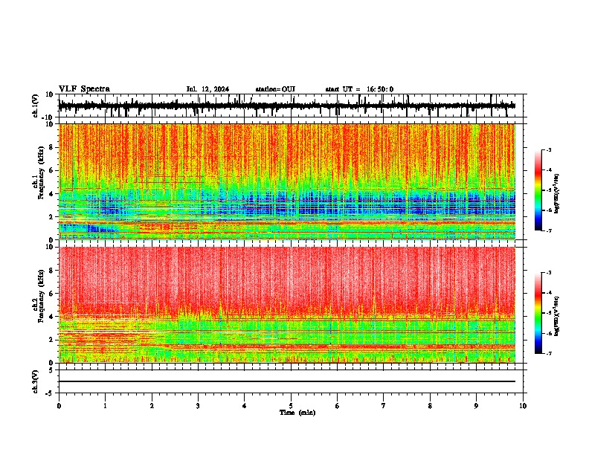Click the "ch.1(V)" waveform axis label
The image size is (589, 455).
(x=36, y=106)
